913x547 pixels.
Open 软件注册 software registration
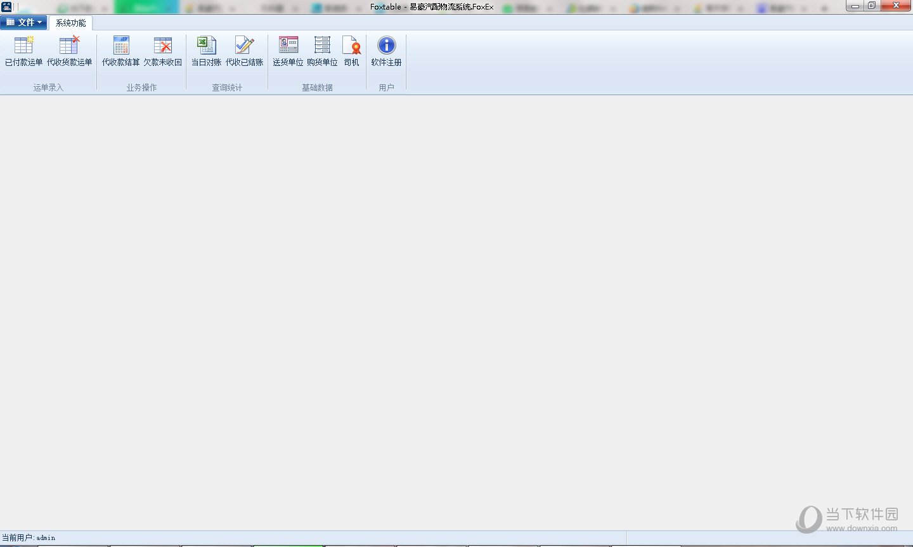(x=386, y=51)
